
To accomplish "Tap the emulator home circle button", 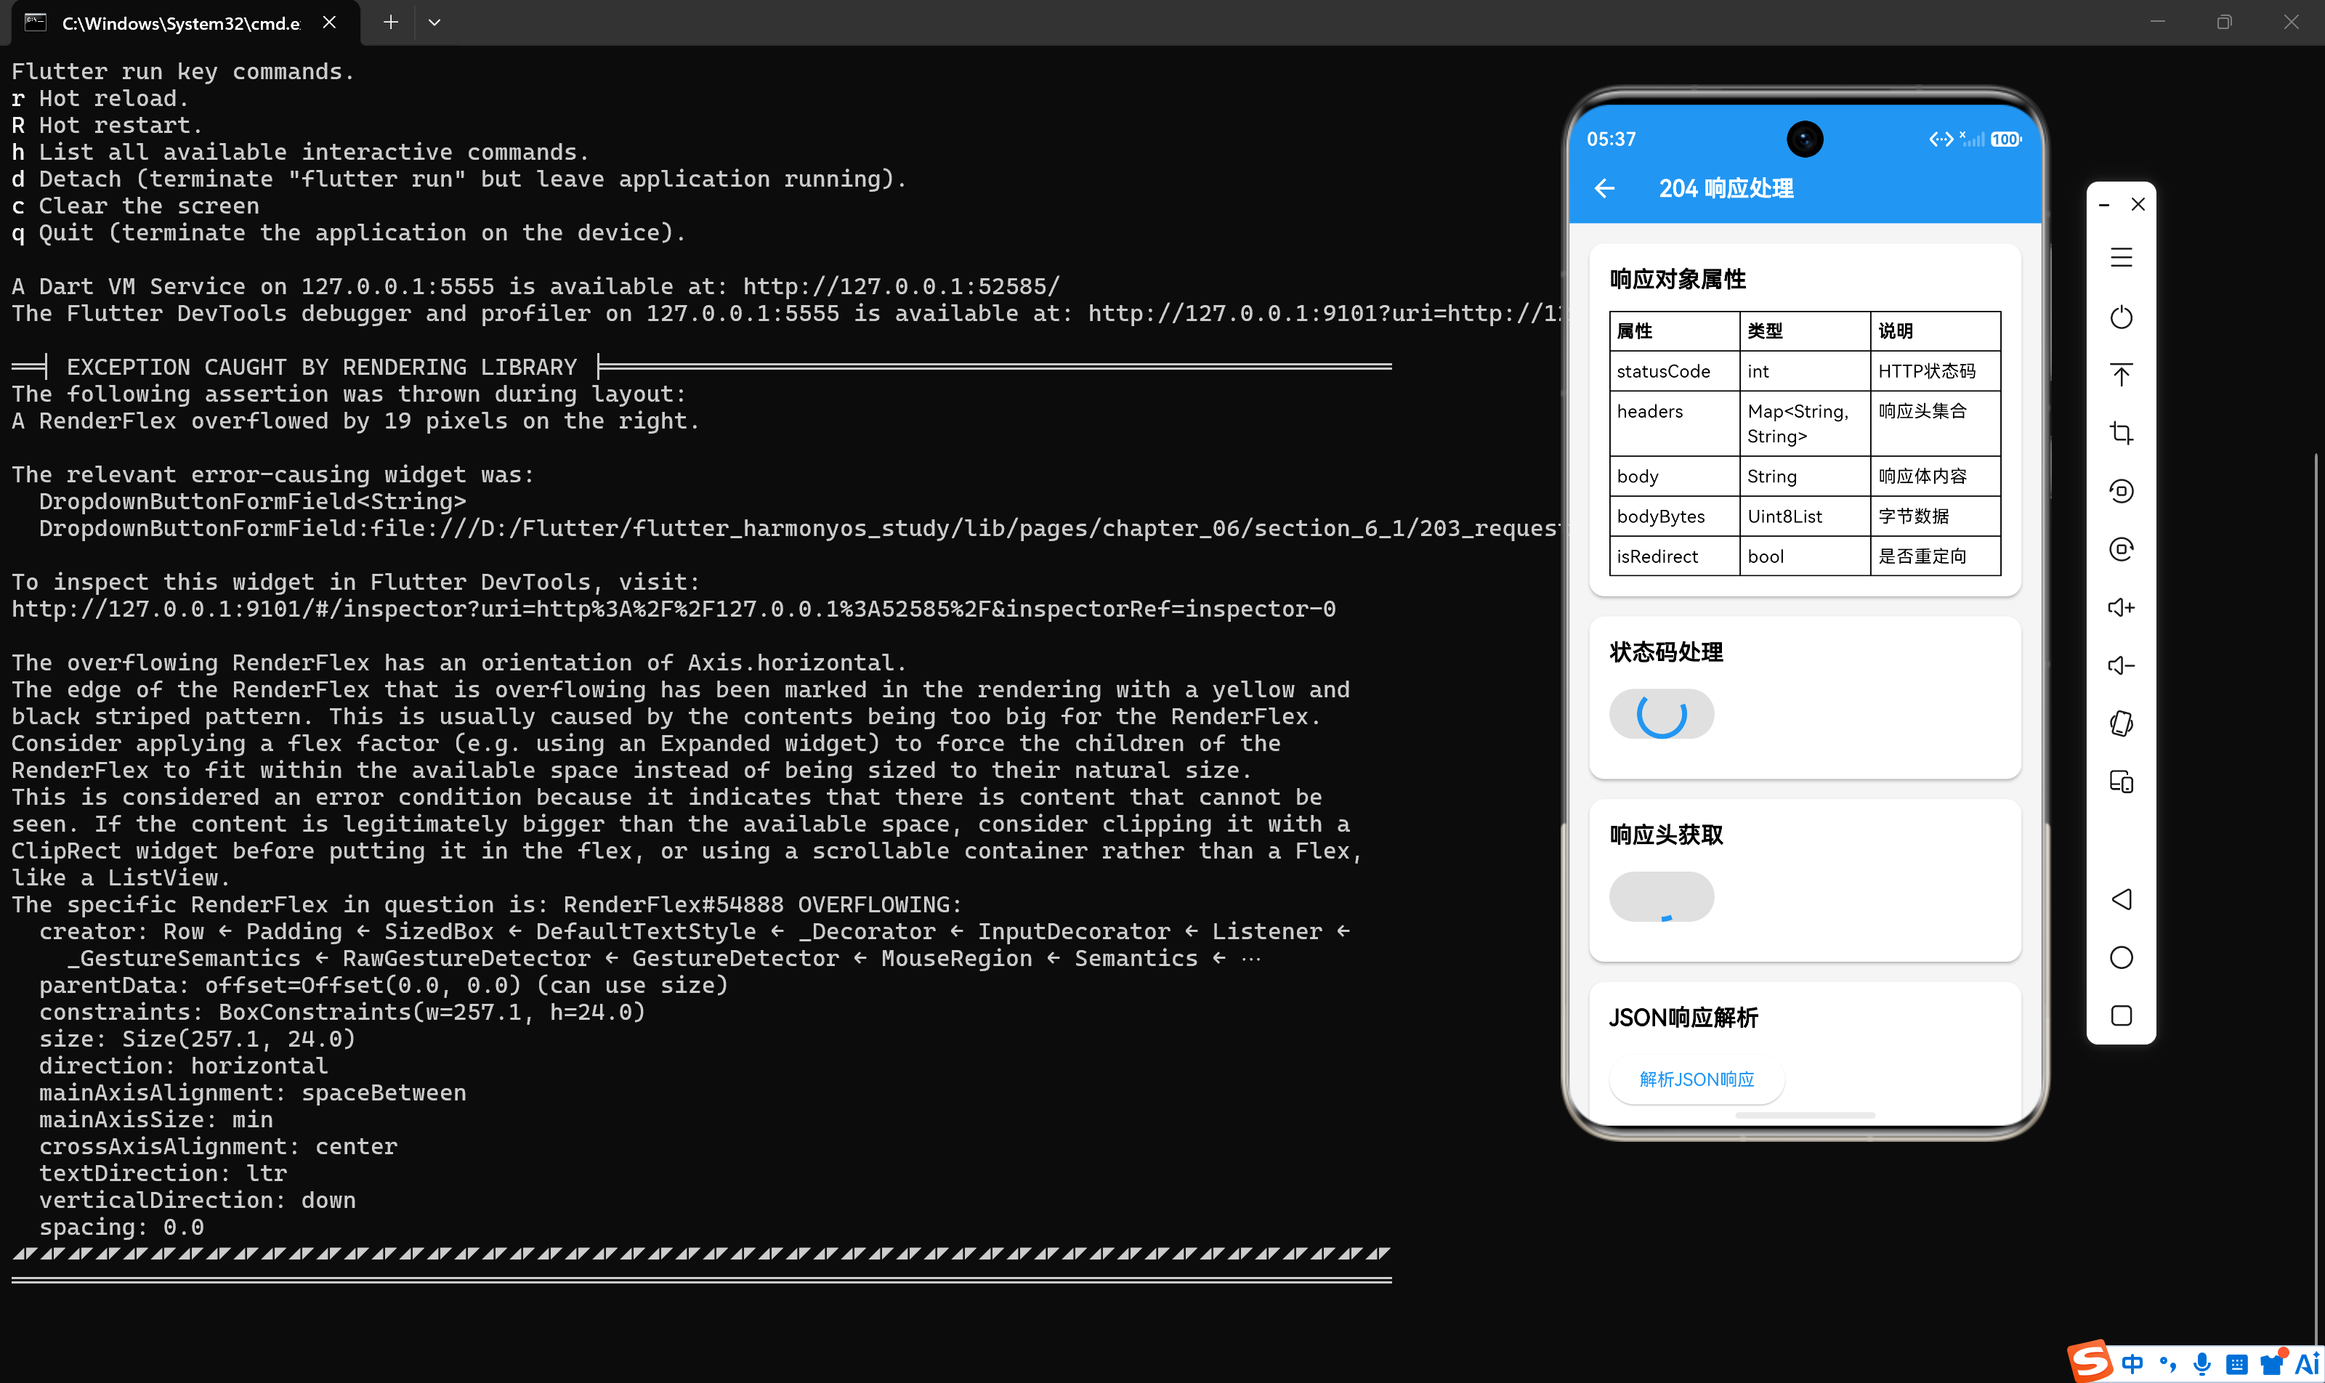I will [x=2121, y=957].
